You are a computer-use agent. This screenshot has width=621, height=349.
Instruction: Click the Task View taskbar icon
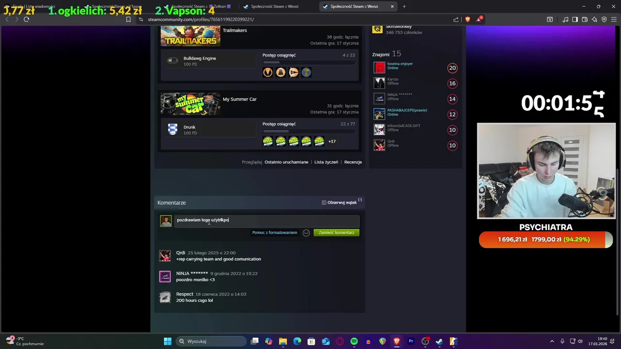coord(255,341)
